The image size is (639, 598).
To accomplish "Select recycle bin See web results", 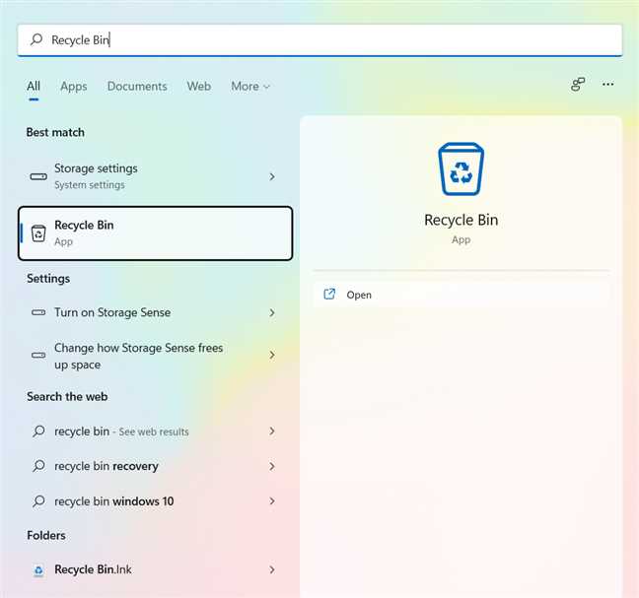I will tap(155, 432).
